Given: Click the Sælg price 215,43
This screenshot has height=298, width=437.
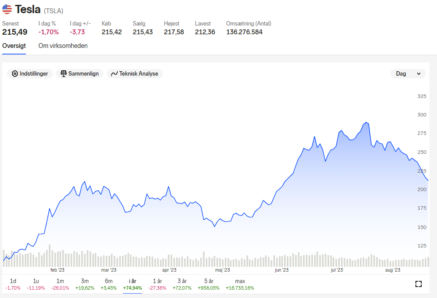Looking at the screenshot, I should [x=143, y=32].
